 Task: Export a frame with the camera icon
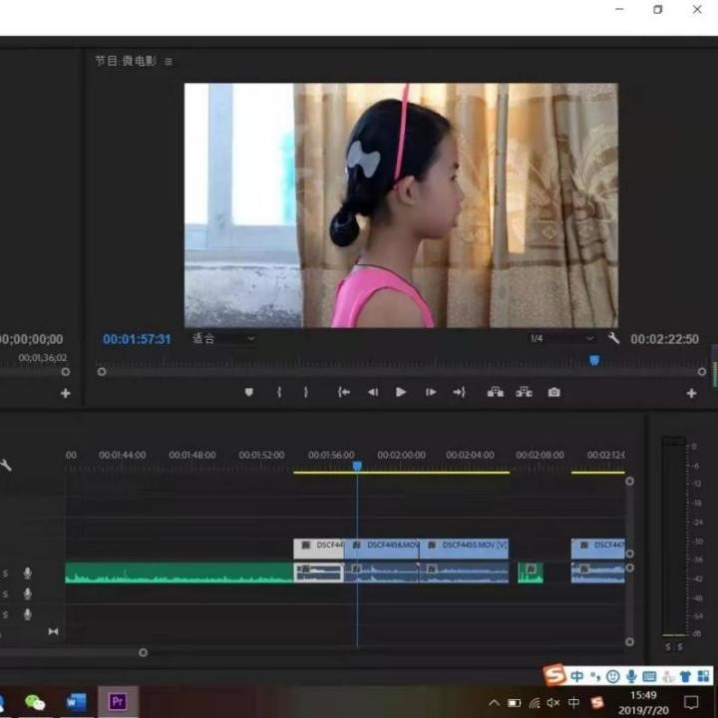pyautogui.click(x=554, y=393)
